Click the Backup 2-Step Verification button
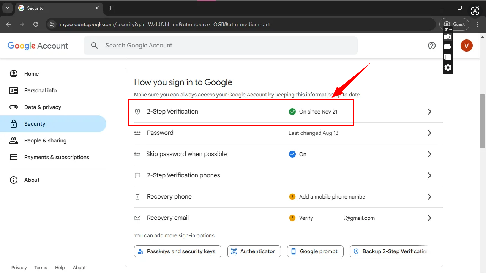Screen dimensions: 486x273 [390, 251]
